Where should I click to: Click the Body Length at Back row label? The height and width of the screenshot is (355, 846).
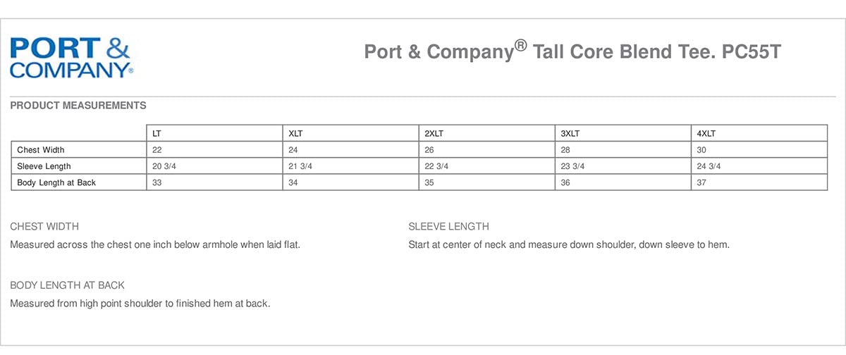(x=56, y=182)
